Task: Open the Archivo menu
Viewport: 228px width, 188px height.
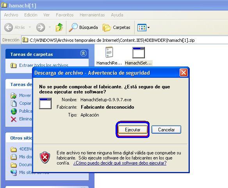Action: (11, 15)
